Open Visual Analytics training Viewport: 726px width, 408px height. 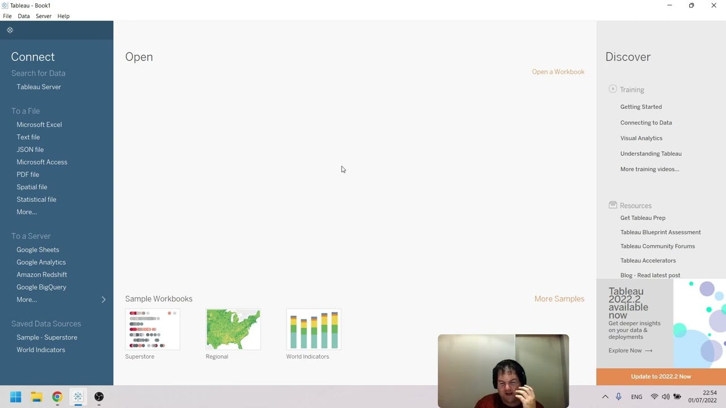coord(641,138)
